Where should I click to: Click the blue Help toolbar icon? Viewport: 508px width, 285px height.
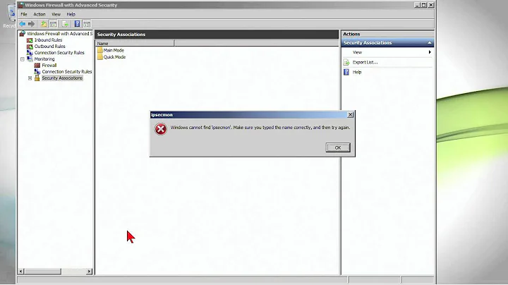(77, 24)
